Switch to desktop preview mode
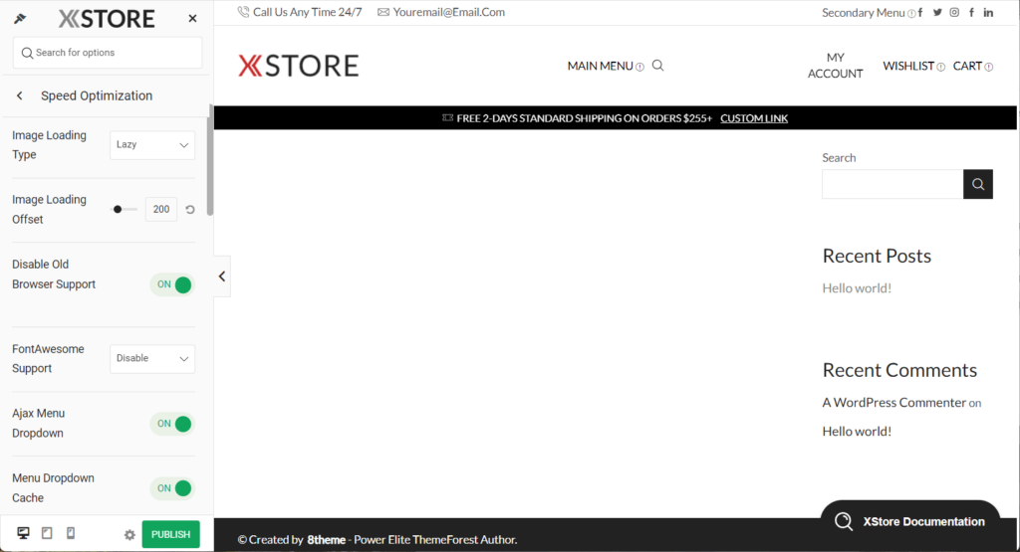1020x552 pixels. pos(24,533)
